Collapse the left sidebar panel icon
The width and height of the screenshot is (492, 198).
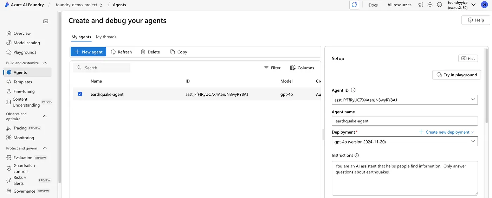[46, 21]
